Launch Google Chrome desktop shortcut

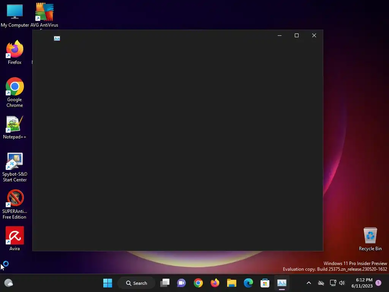tap(15, 92)
